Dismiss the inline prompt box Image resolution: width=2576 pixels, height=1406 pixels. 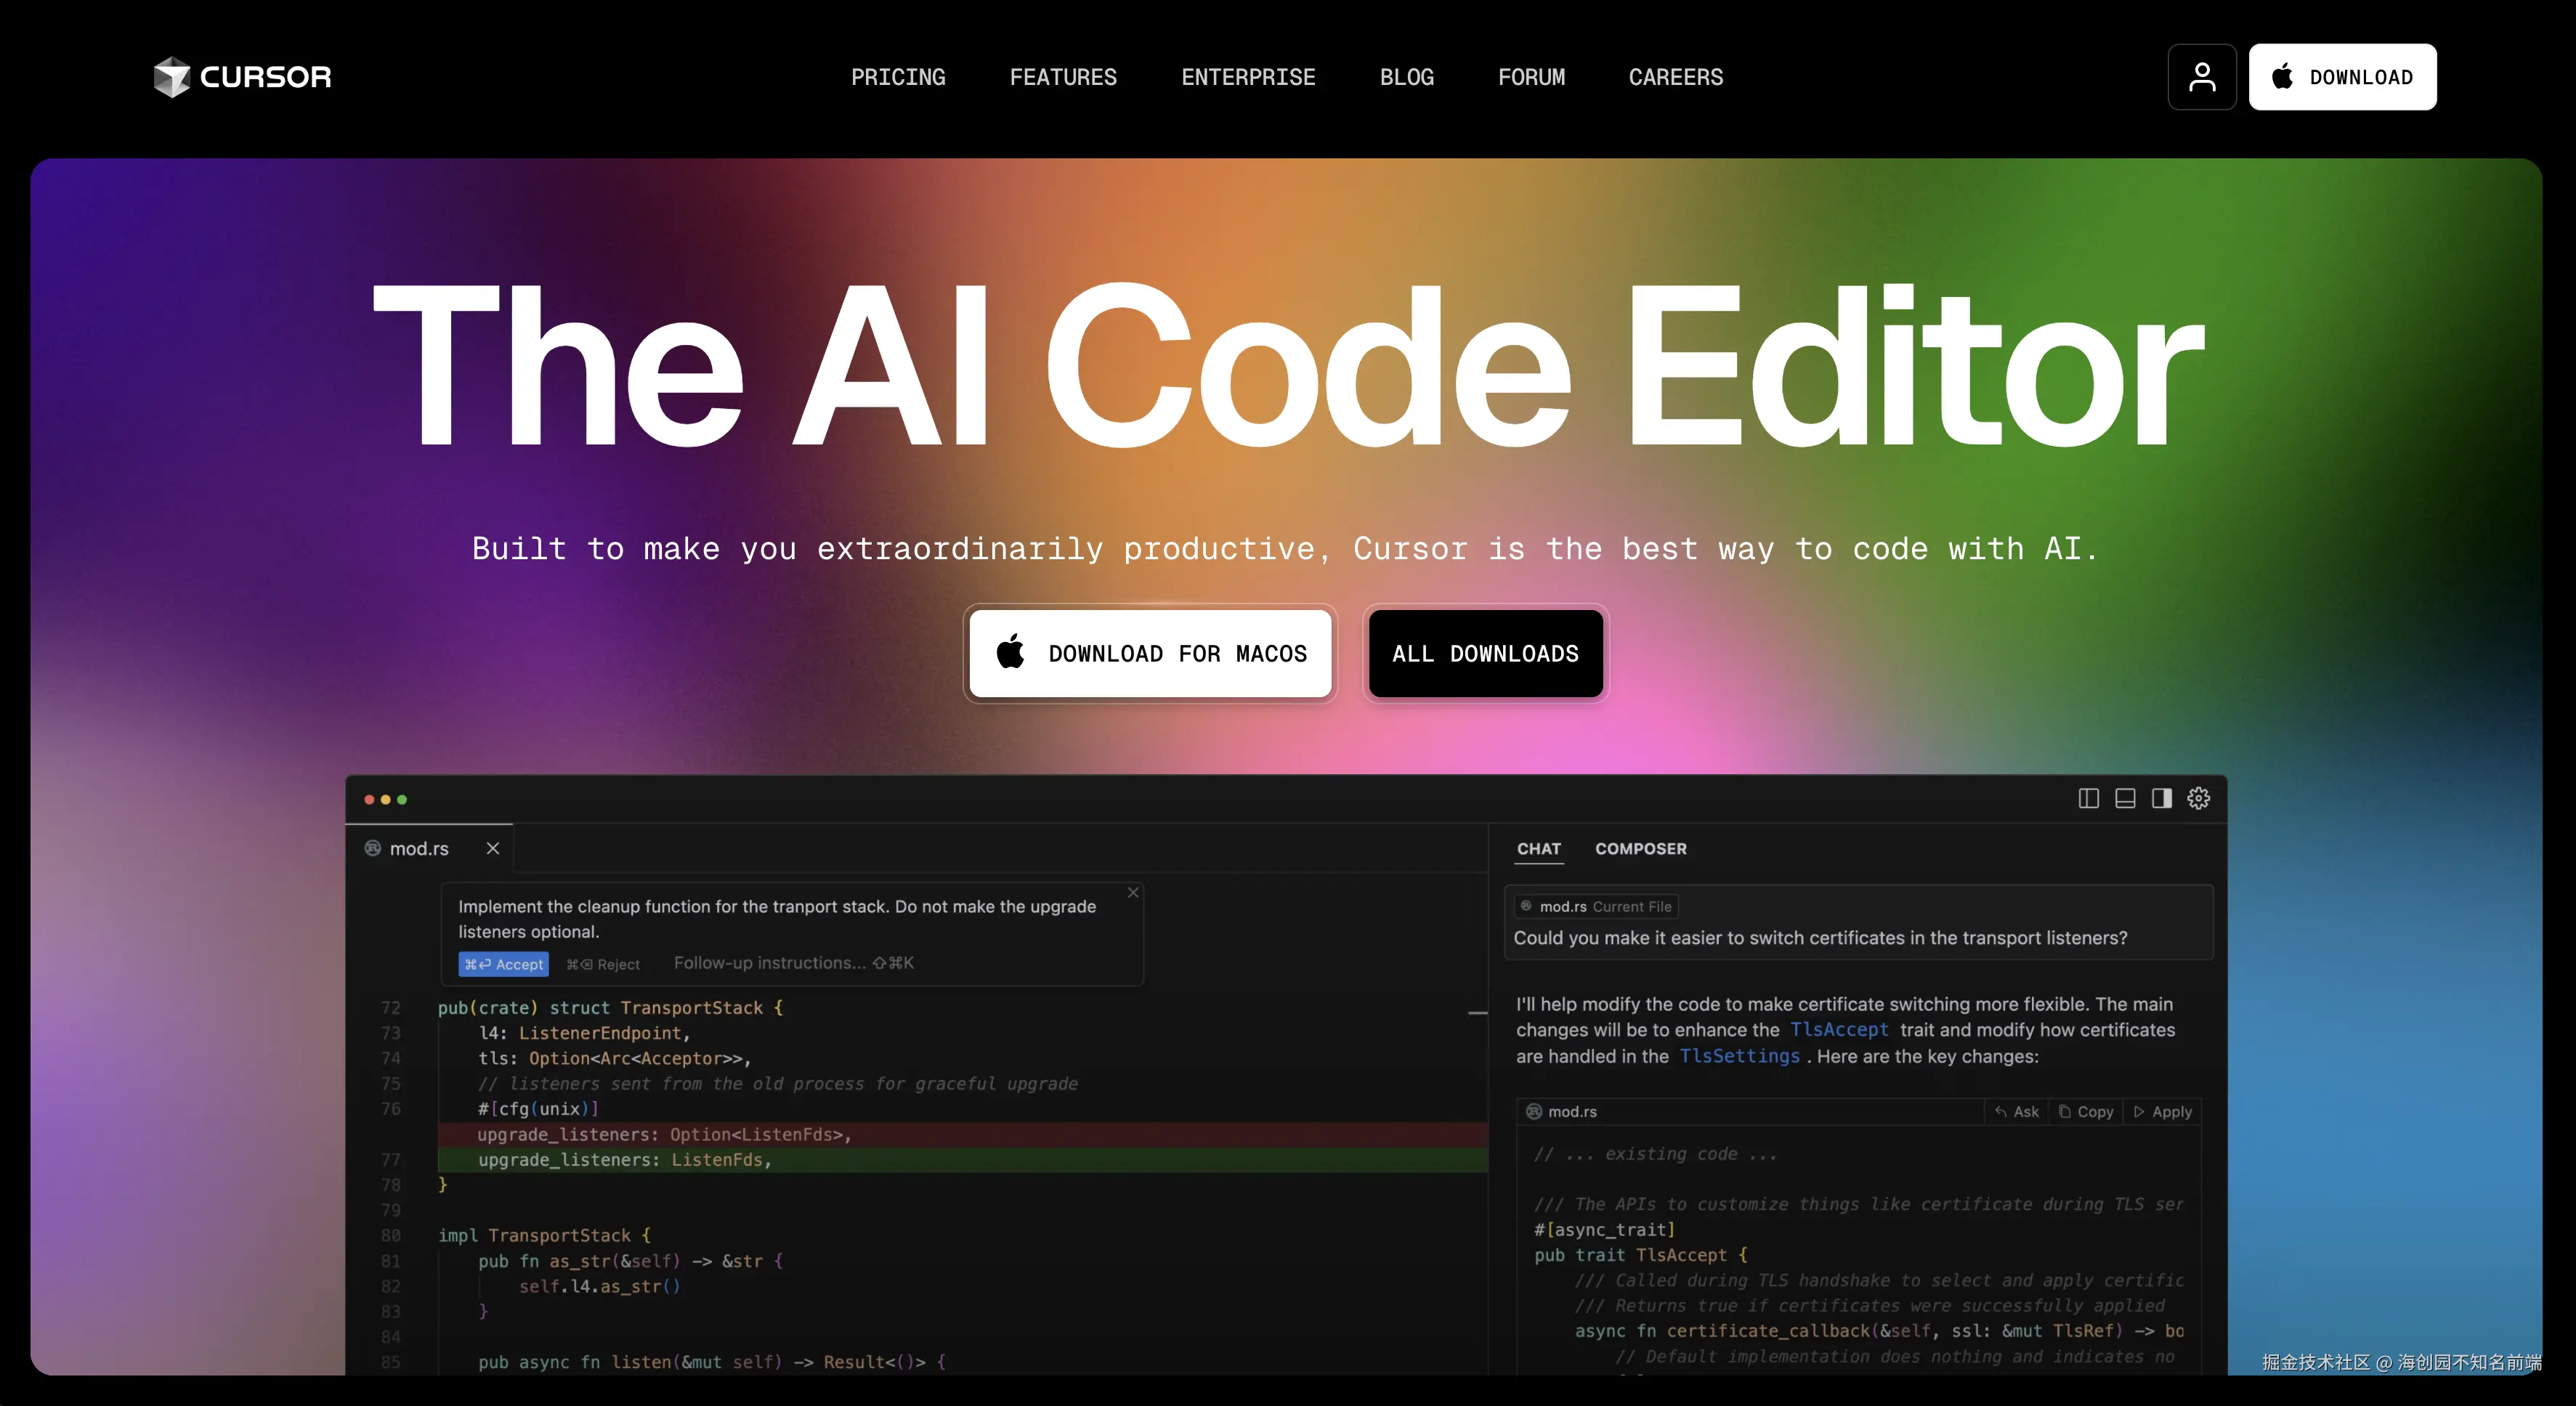pyautogui.click(x=1133, y=892)
